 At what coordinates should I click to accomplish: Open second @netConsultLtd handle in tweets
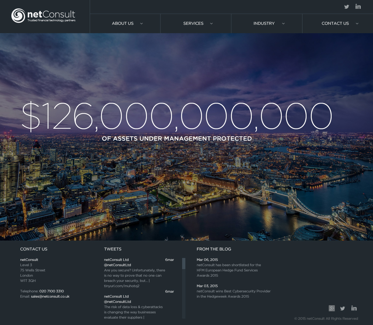click(117, 302)
